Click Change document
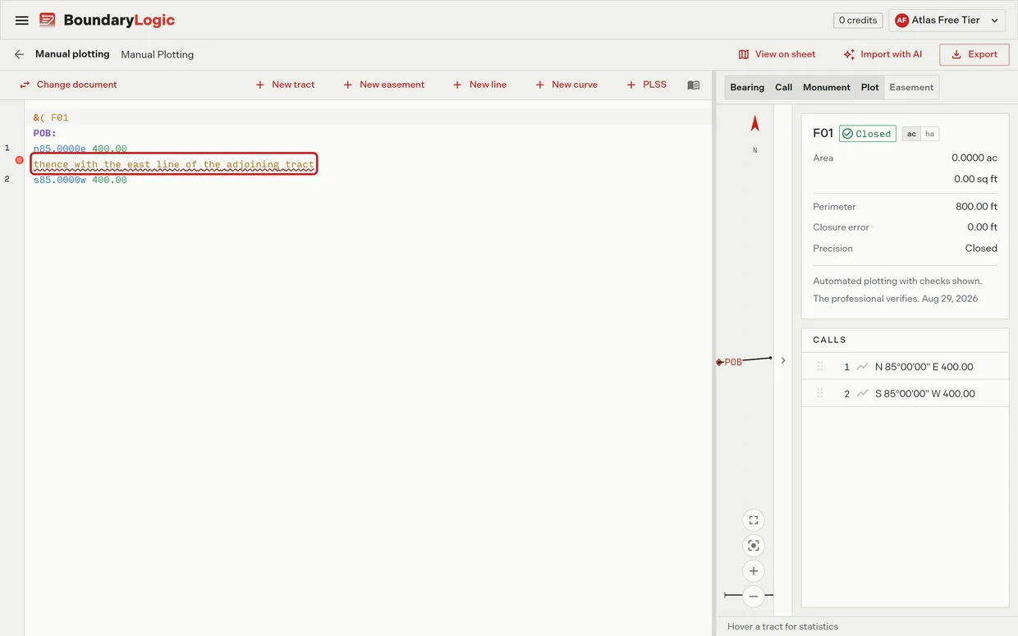 (68, 85)
